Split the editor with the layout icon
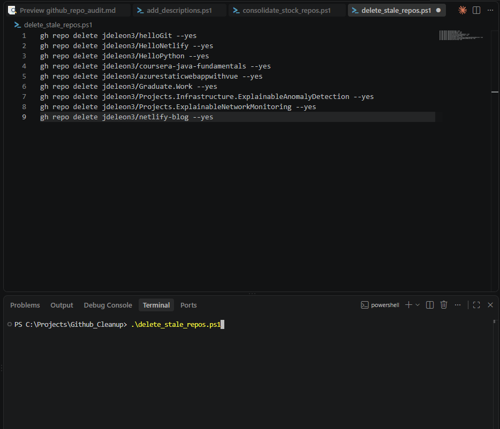 click(x=476, y=11)
